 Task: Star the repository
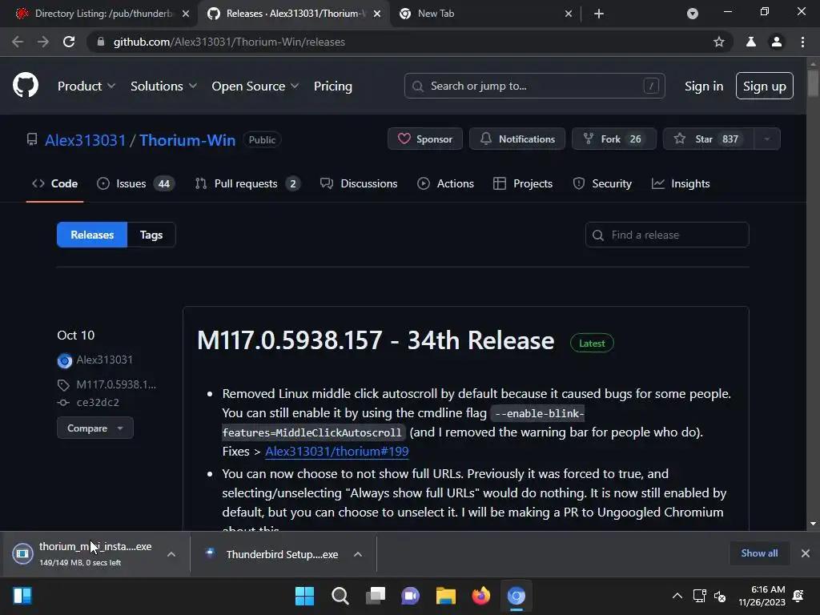708,139
